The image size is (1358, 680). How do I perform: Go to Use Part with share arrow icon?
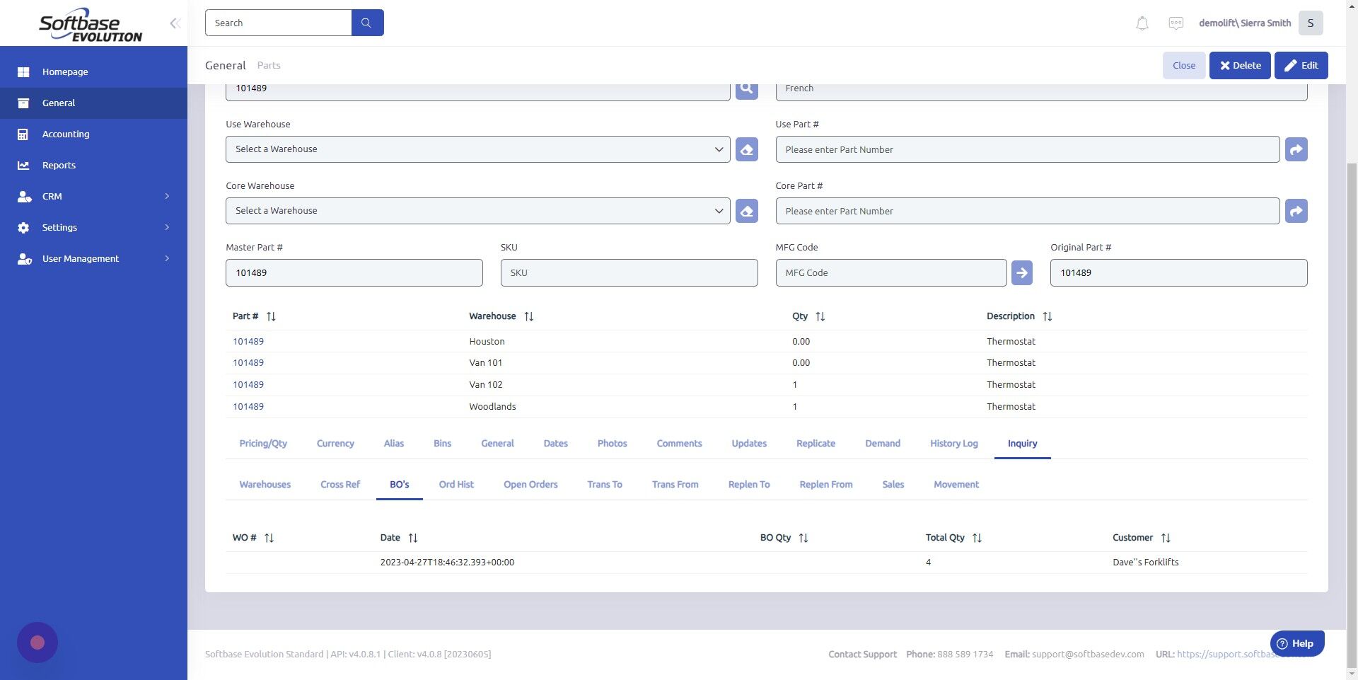tap(1296, 149)
